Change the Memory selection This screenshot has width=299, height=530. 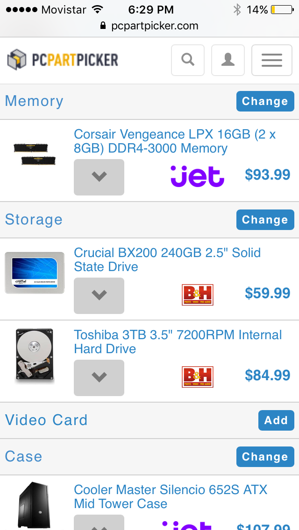pyautogui.click(x=265, y=101)
